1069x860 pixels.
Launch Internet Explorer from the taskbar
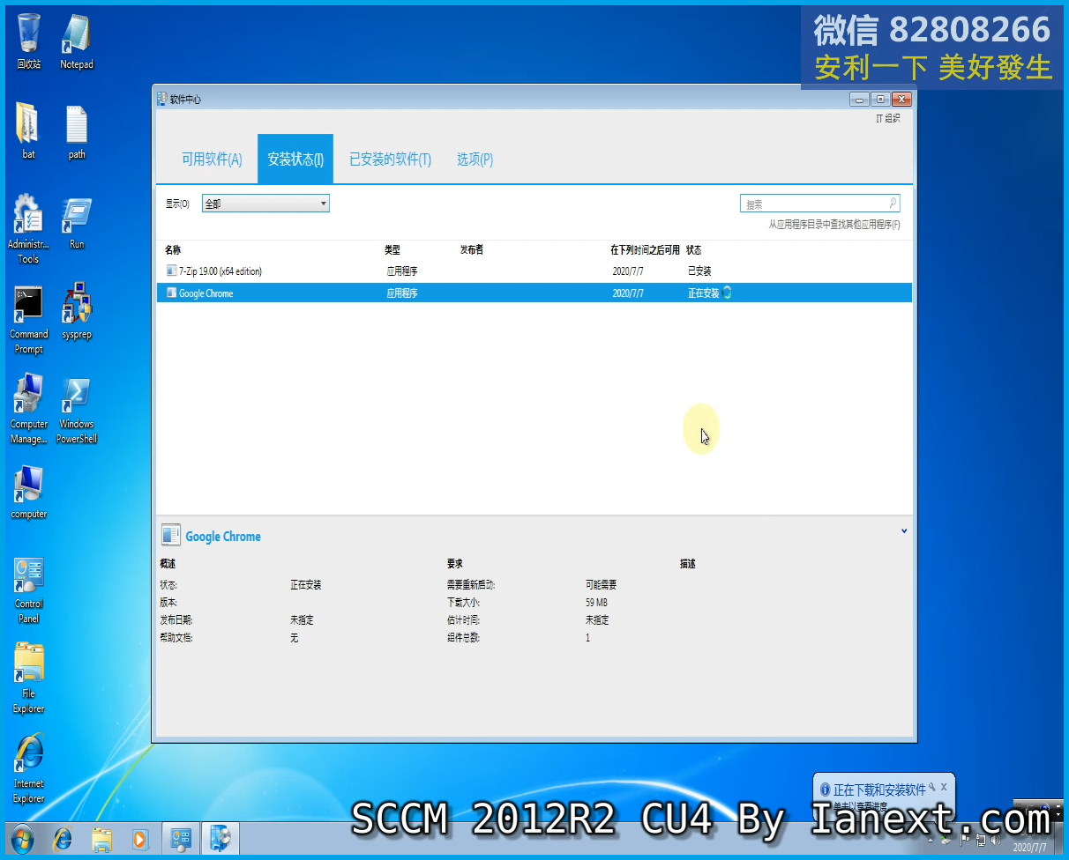[63, 838]
